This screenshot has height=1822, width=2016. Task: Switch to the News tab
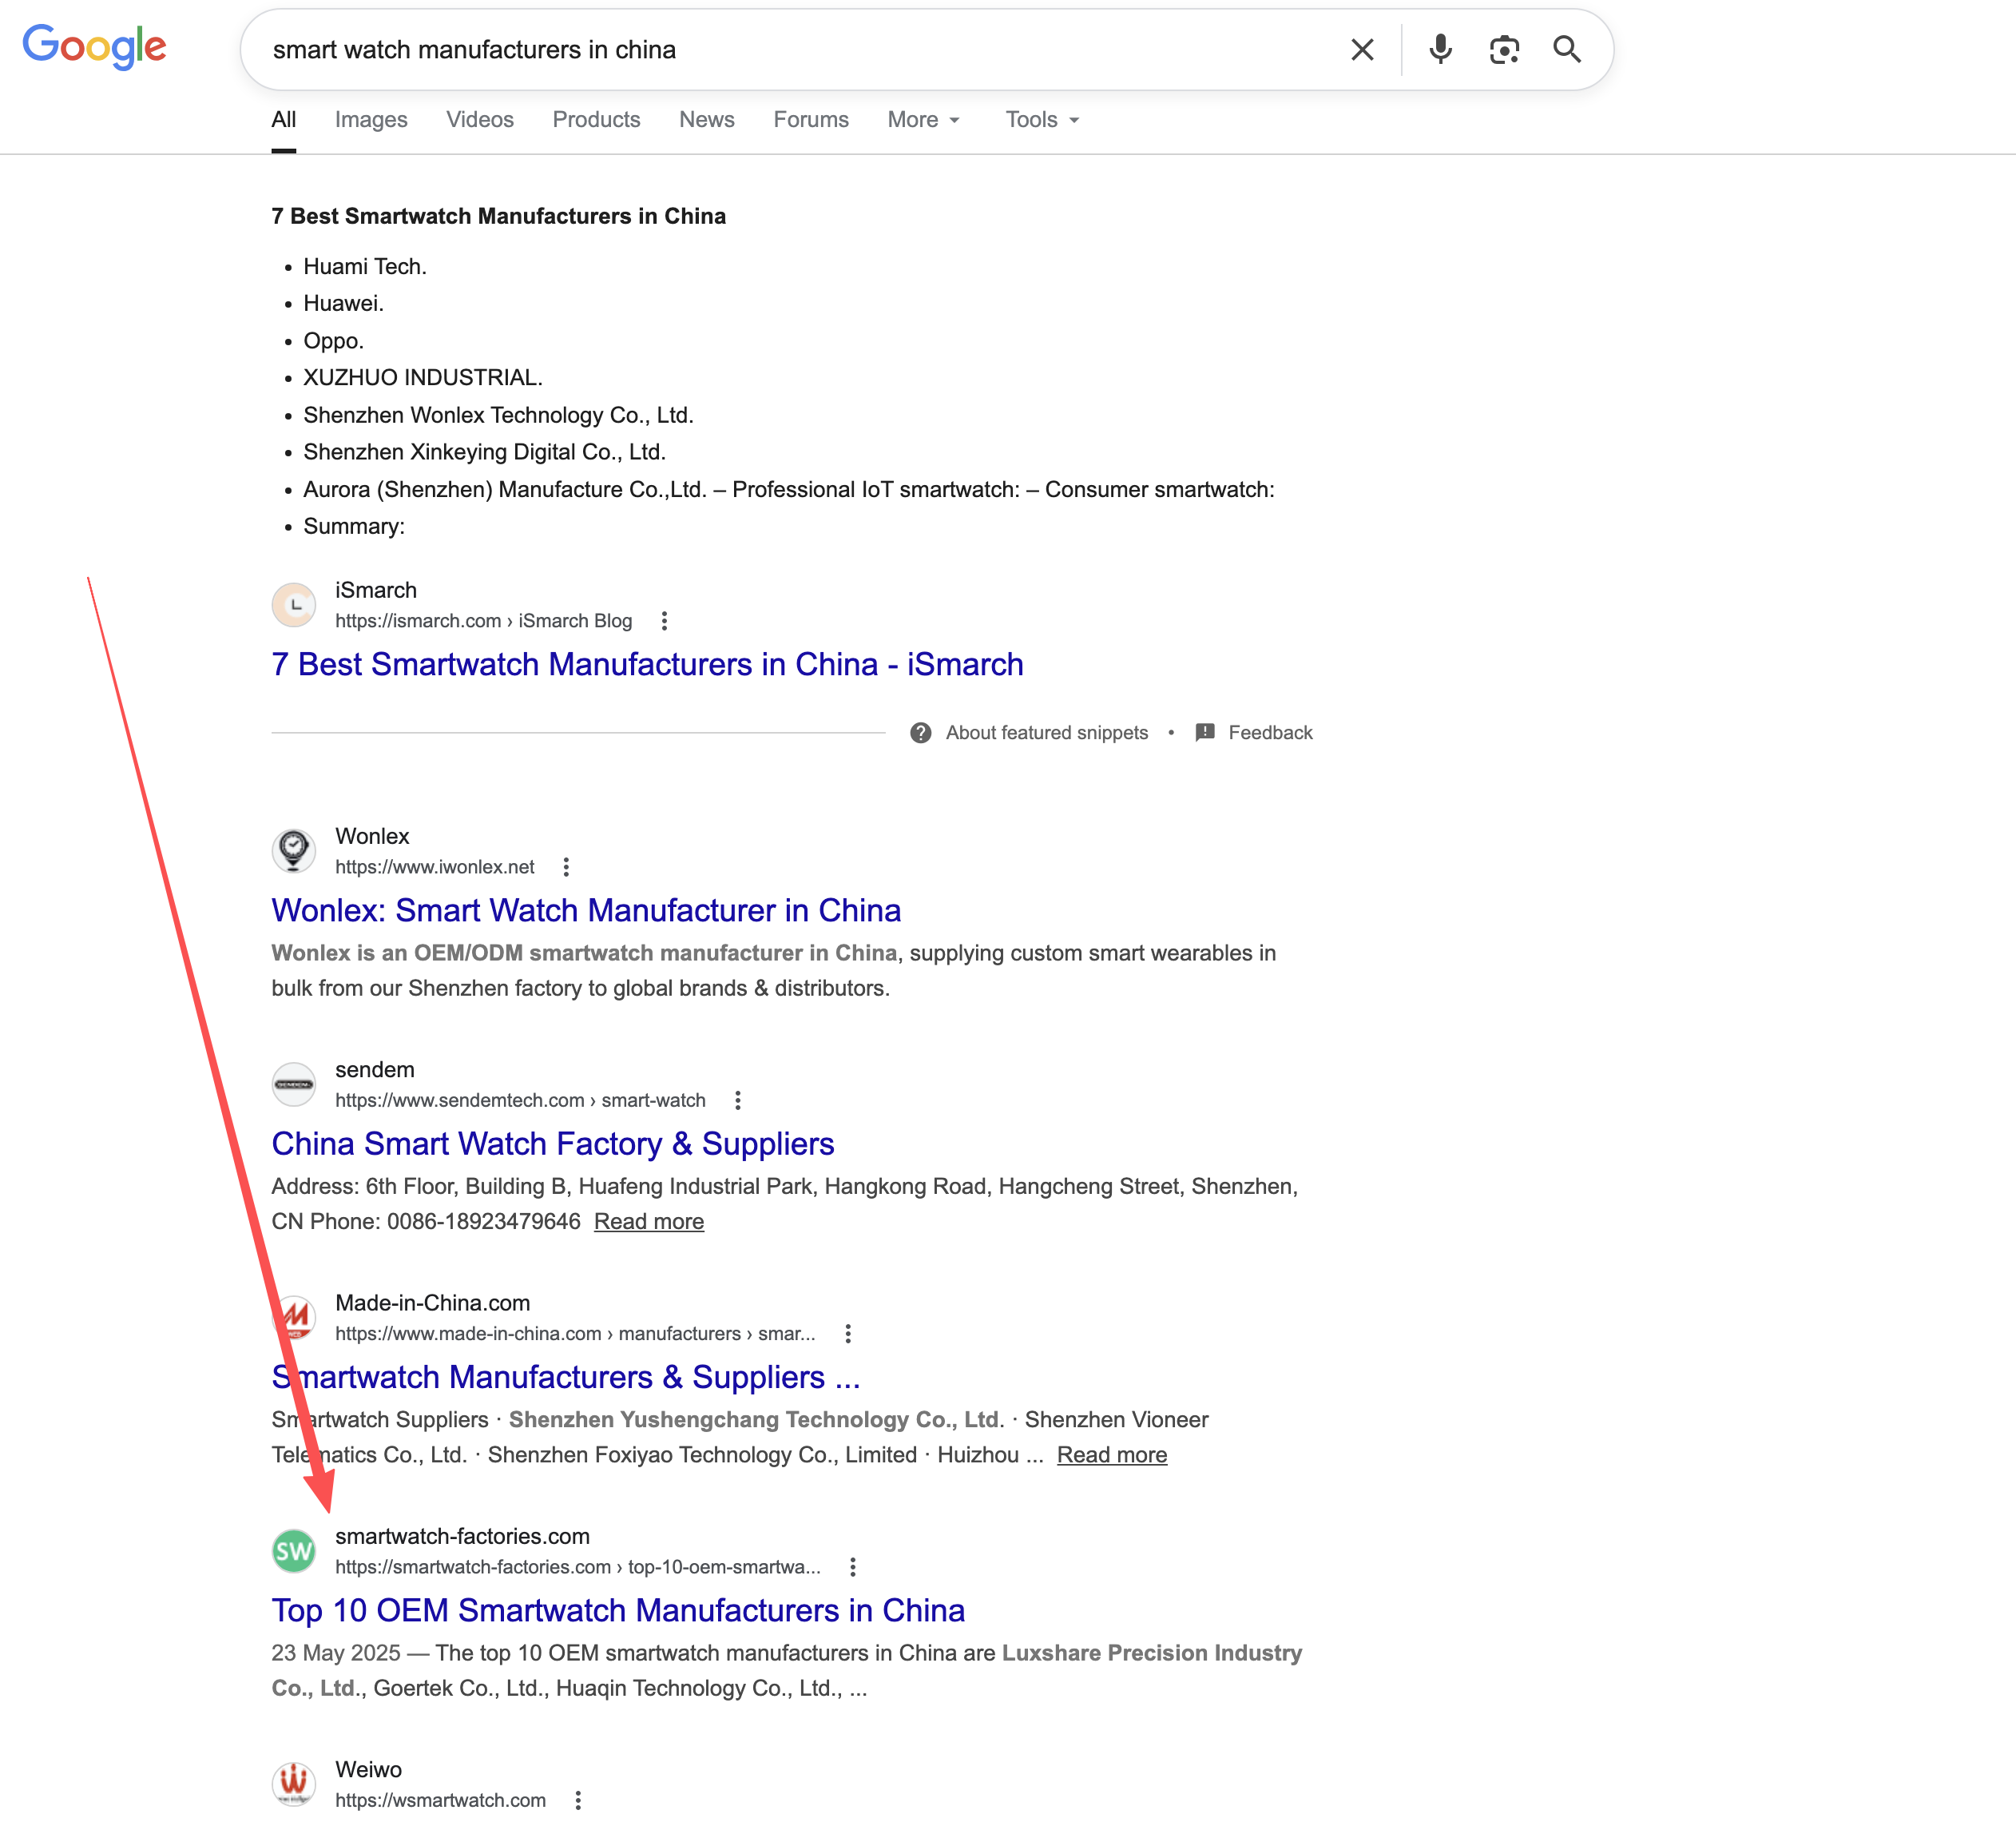[x=706, y=120]
